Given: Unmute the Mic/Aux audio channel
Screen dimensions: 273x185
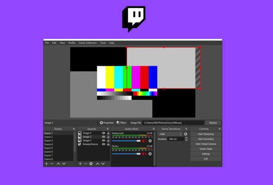Looking at the screenshot, I should [143, 154].
